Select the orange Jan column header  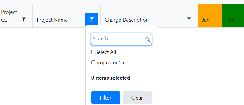[x=210, y=16]
